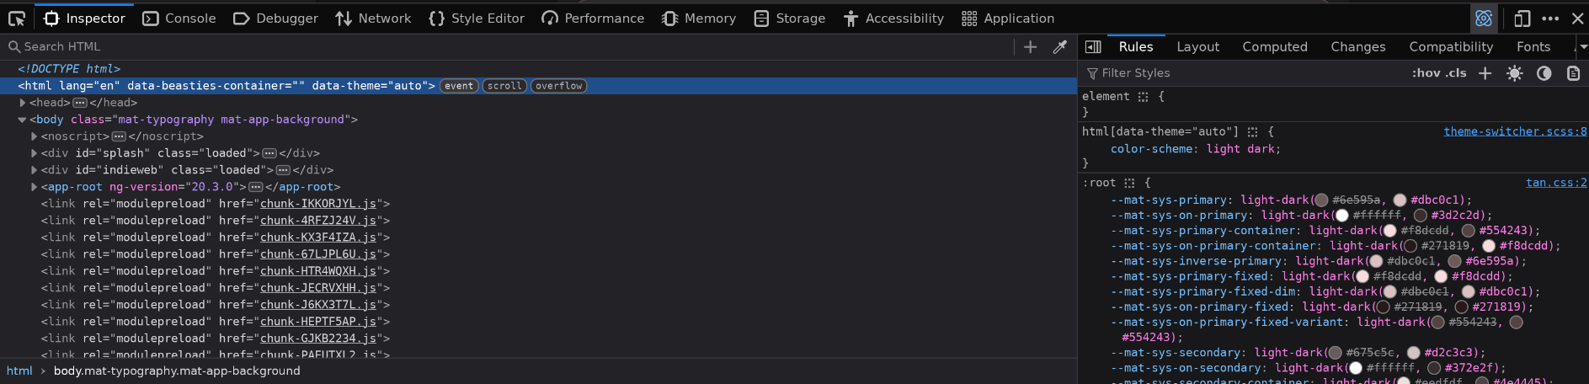Expand the app-root element node
This screenshot has height=384, width=1589.
pyautogui.click(x=35, y=187)
